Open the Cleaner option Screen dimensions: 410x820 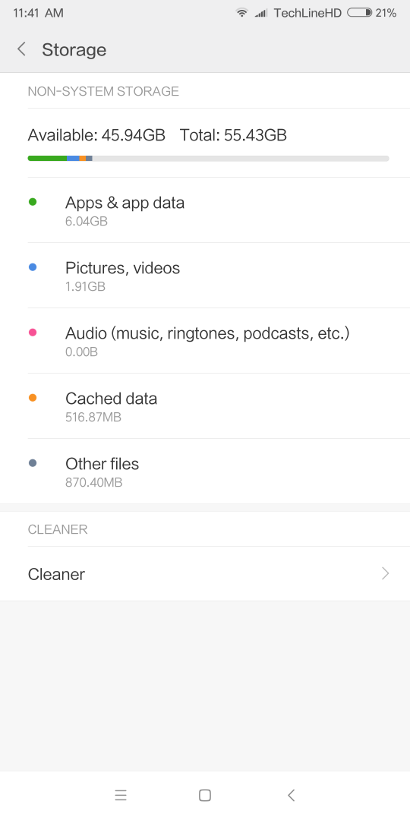(205, 574)
